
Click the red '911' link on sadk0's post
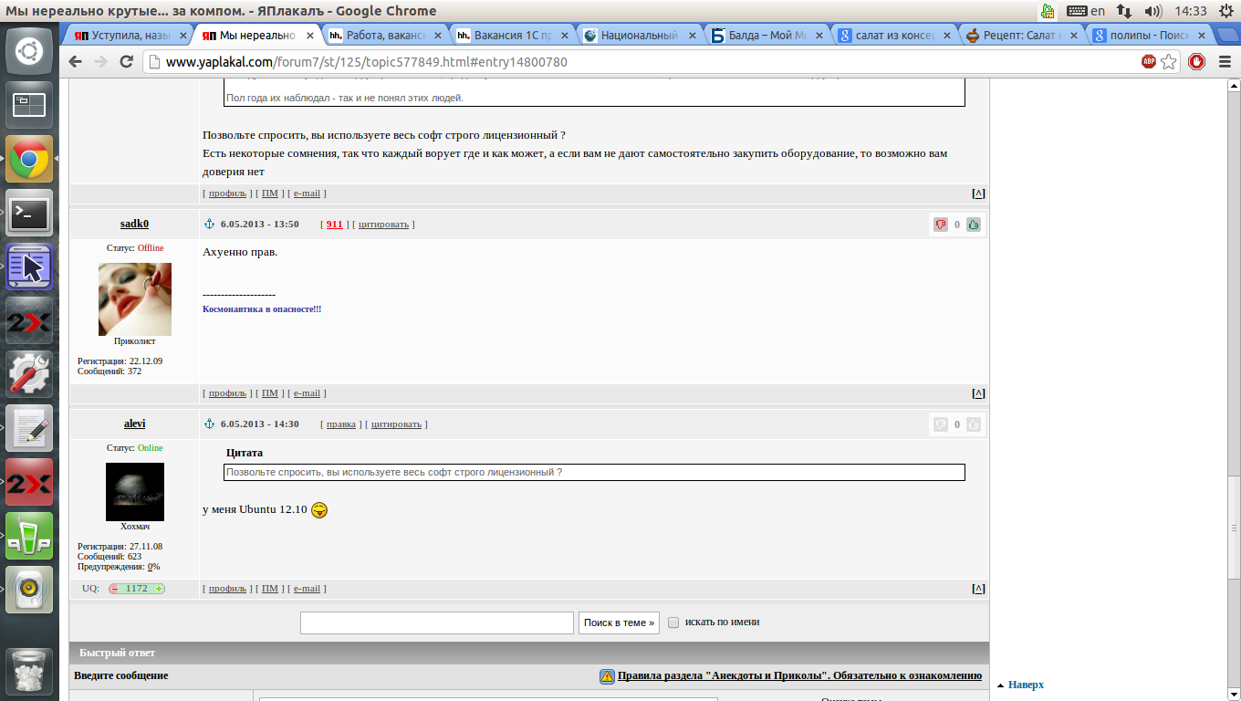(334, 225)
